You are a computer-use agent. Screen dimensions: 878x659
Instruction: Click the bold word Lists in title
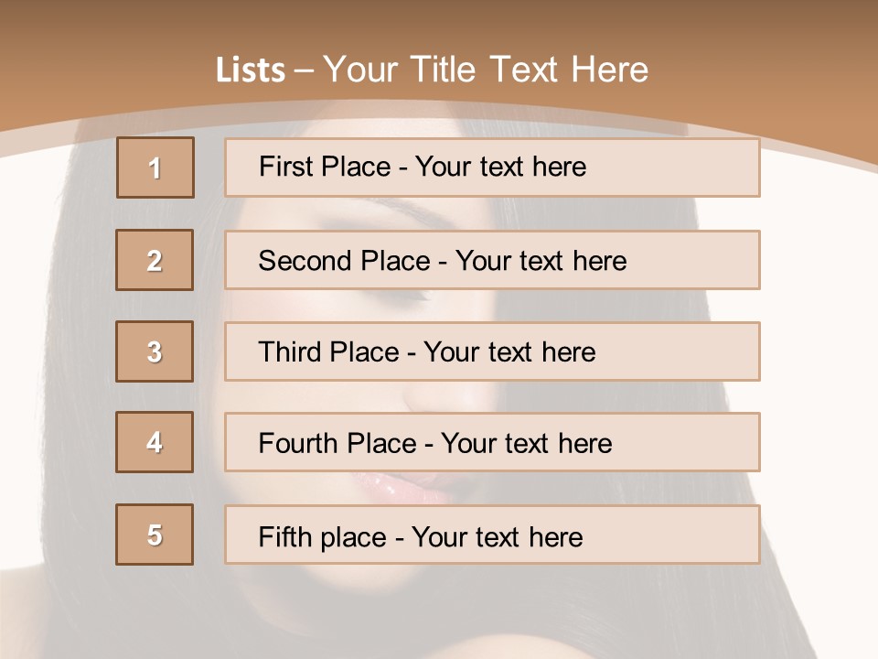point(251,70)
